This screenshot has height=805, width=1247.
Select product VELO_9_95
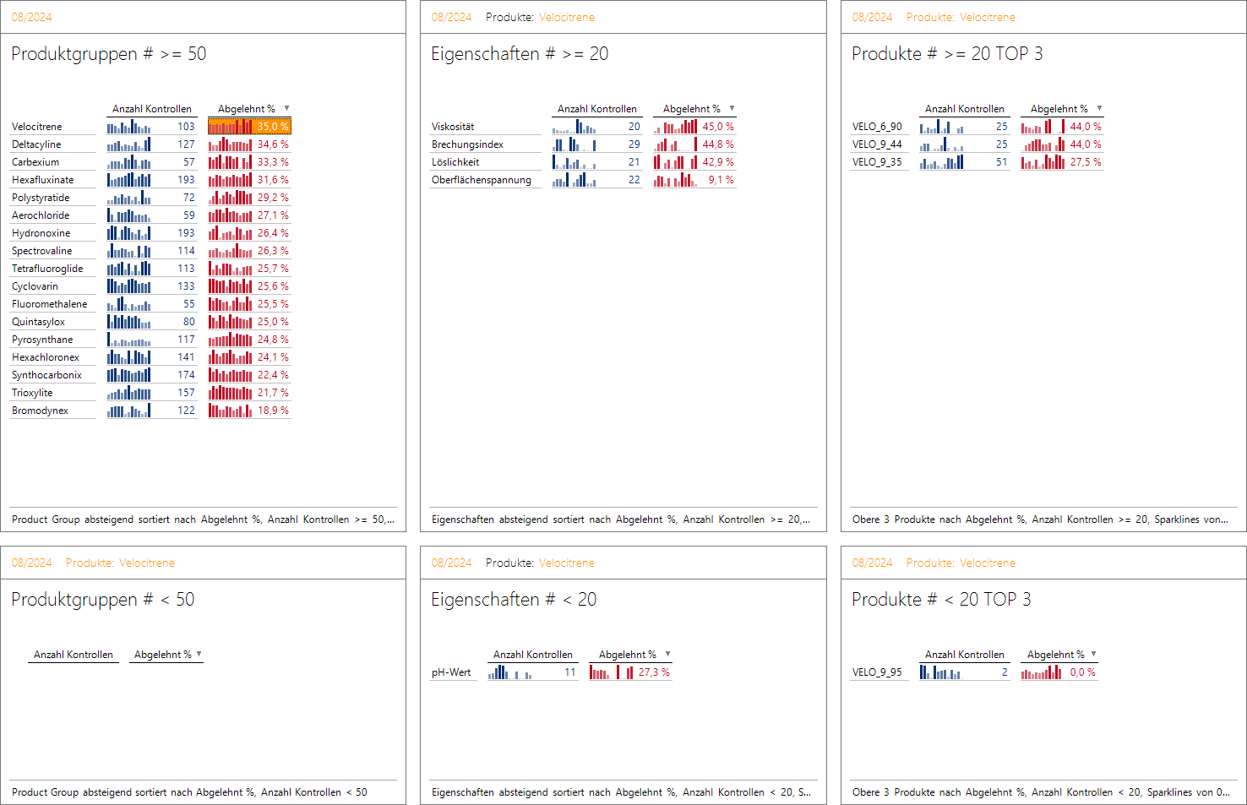pyautogui.click(x=877, y=672)
